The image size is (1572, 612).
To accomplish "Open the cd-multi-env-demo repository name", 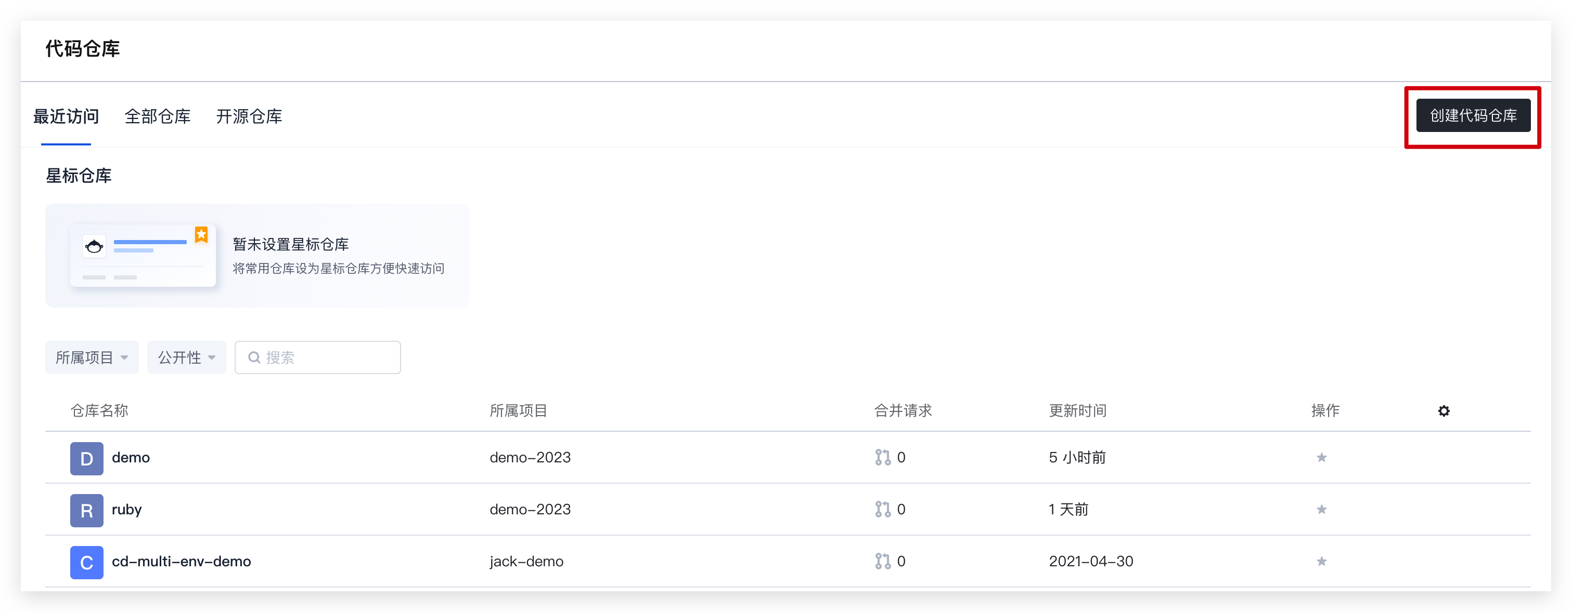I will (181, 561).
